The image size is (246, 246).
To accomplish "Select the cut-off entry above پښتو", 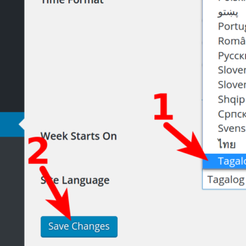I will tap(224, 2).
